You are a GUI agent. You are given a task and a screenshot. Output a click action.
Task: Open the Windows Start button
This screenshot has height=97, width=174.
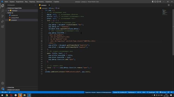[x=2, y=95]
